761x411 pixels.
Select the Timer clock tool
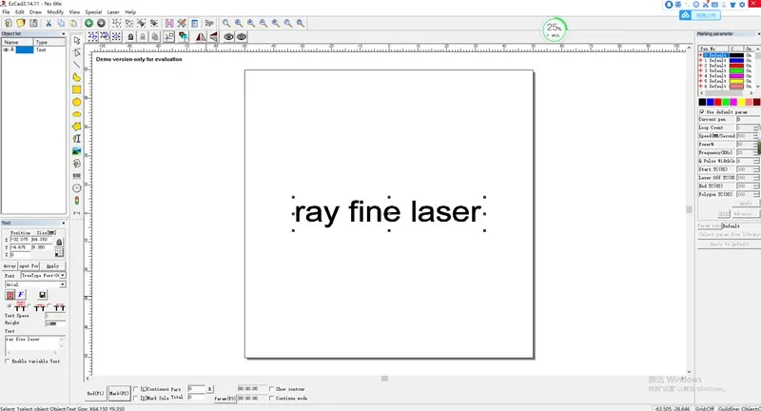pyautogui.click(x=77, y=188)
